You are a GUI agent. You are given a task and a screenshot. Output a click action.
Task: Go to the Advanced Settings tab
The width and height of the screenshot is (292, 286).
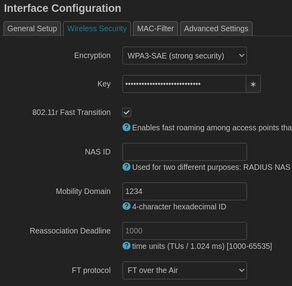coord(216,28)
